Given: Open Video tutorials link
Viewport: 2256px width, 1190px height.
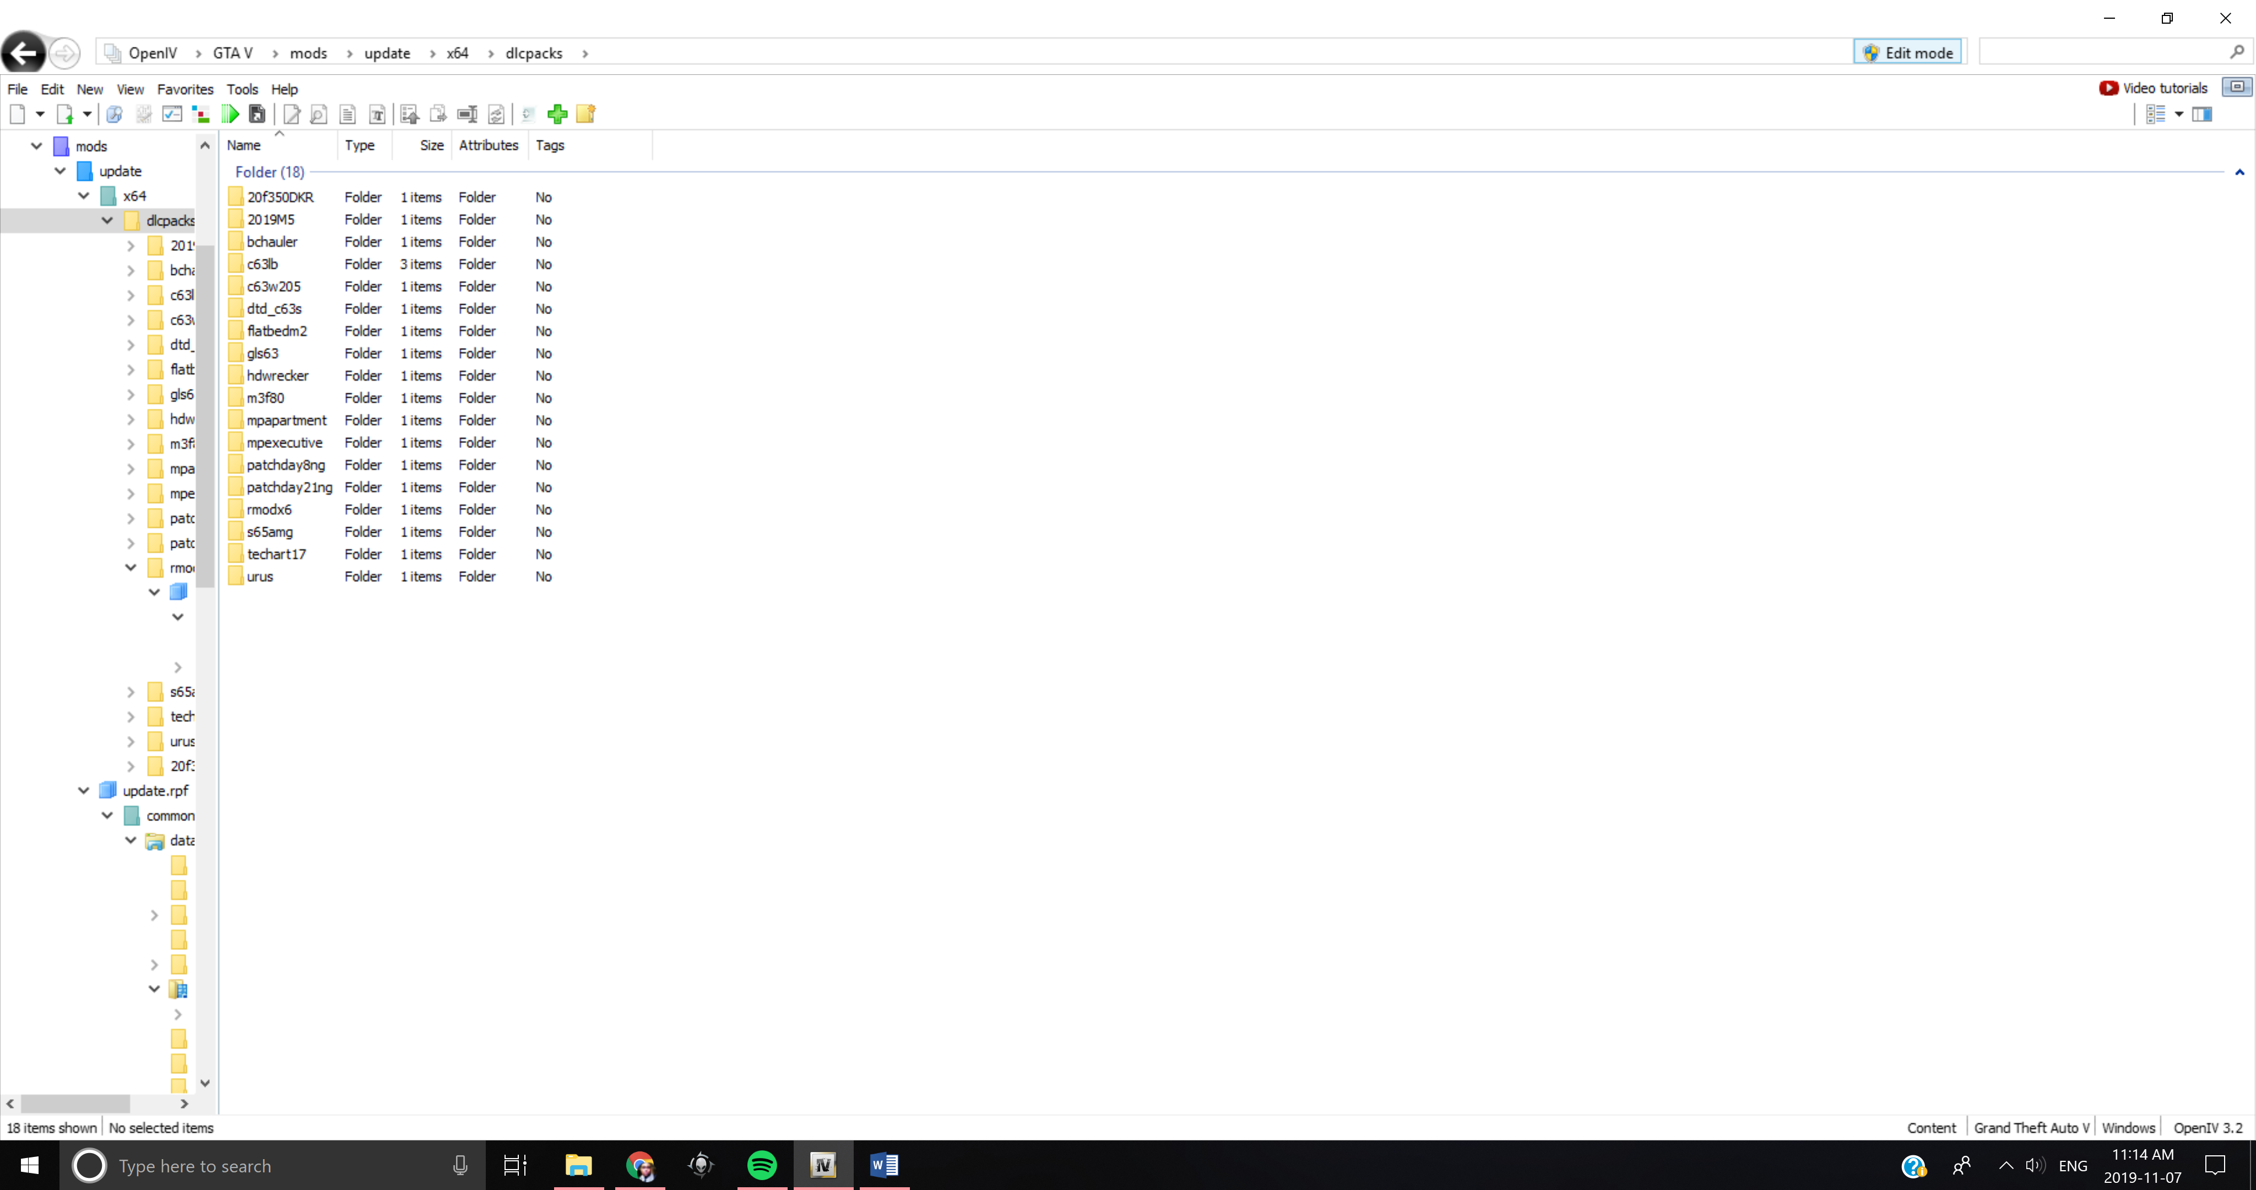Looking at the screenshot, I should point(2155,88).
